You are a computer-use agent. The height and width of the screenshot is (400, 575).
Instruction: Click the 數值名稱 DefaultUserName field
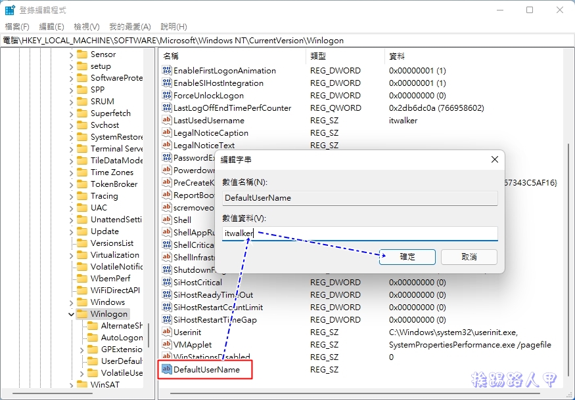pyautogui.click(x=359, y=198)
